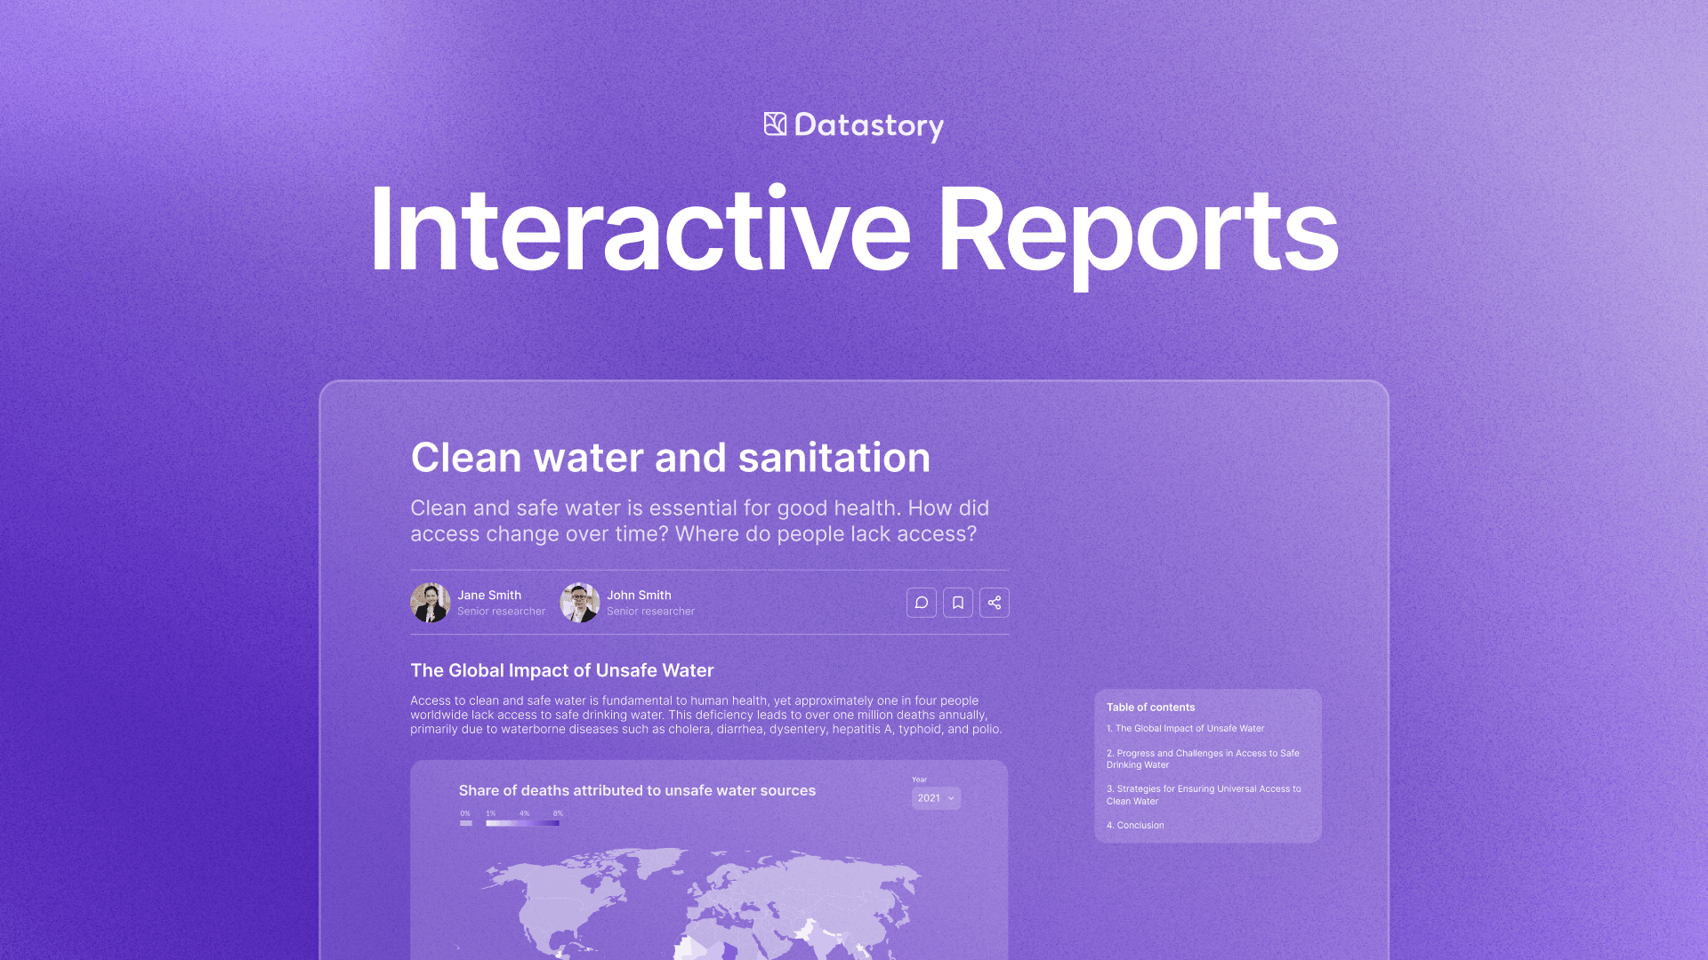Click the '8%' legend label

[x=558, y=813]
